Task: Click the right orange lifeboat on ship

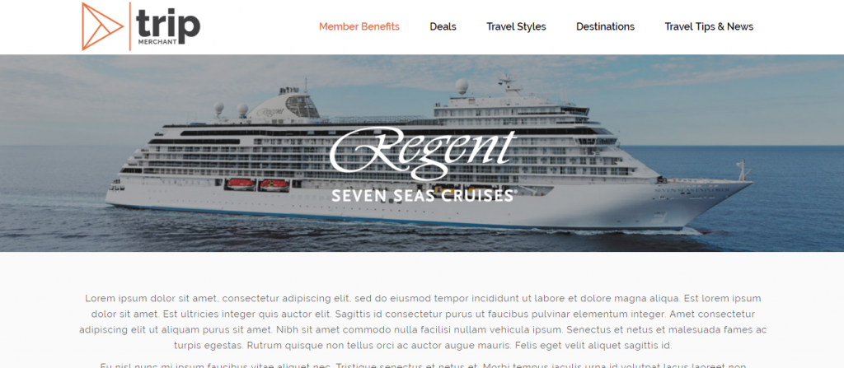Action: tap(274, 185)
